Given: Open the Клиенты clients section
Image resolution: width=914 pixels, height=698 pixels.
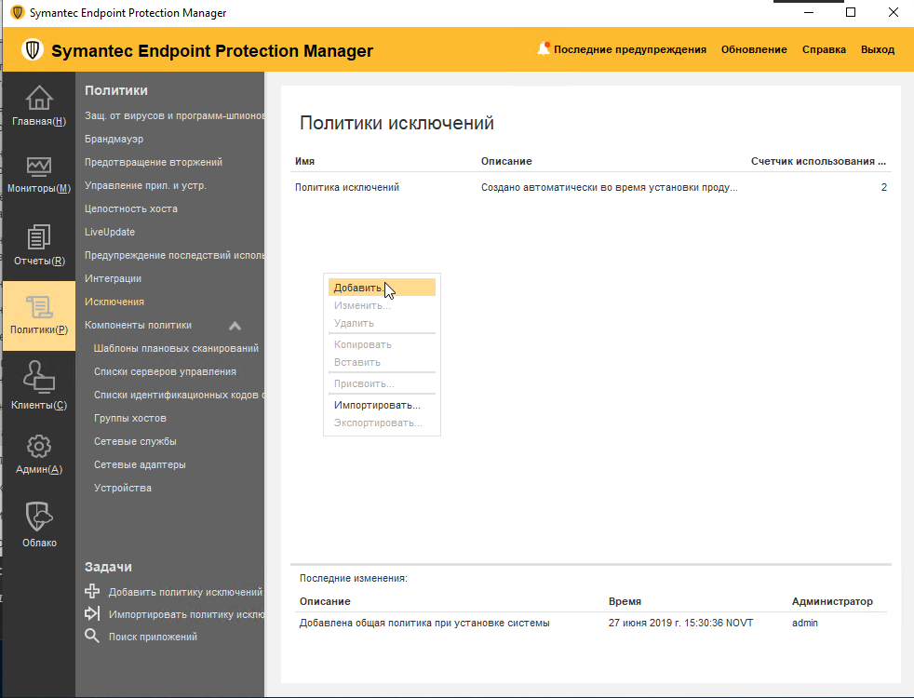Looking at the screenshot, I should tap(37, 385).
